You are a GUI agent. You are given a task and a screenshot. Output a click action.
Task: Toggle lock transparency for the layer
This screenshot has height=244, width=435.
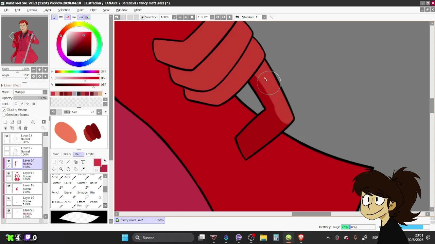coord(16,104)
